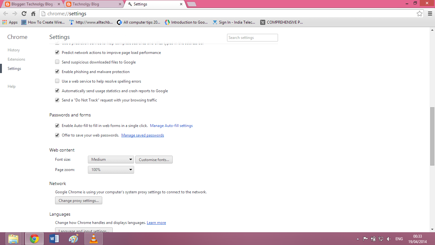Disable phishing and malware protection checkbox

(57, 72)
